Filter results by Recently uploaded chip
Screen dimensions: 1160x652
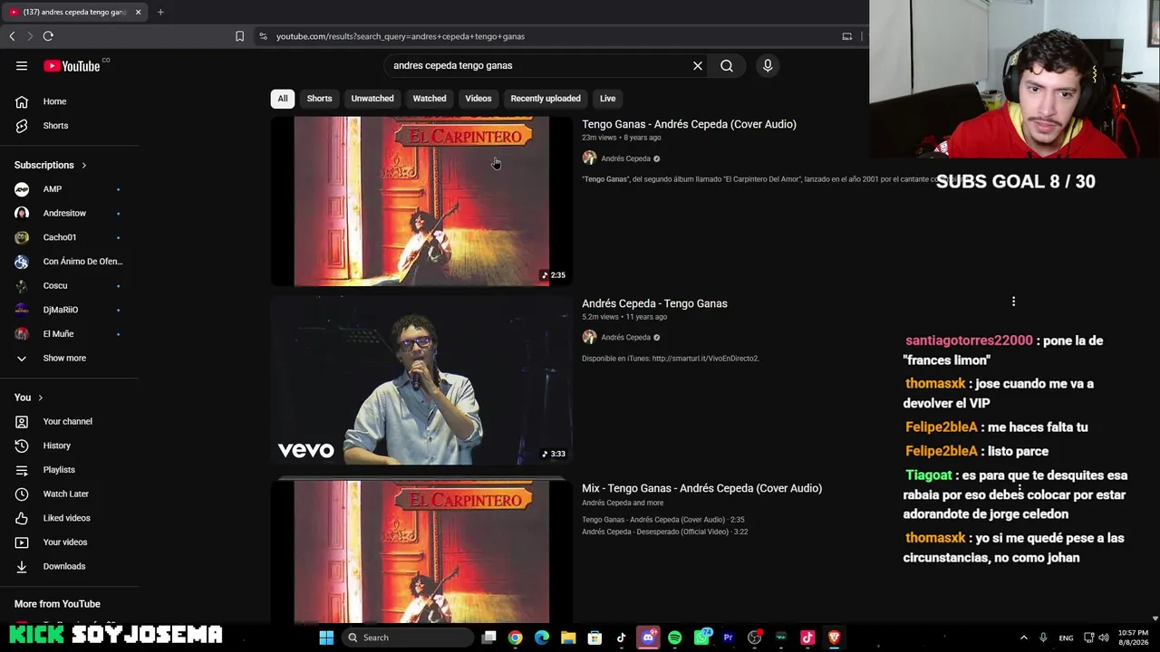(546, 99)
